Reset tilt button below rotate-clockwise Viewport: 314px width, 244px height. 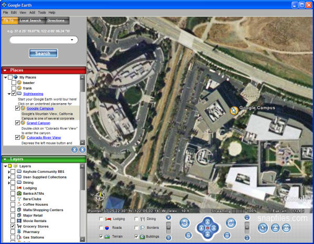click(x=227, y=235)
